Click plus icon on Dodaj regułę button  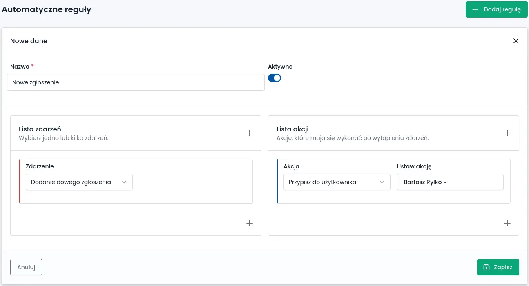pos(475,9)
